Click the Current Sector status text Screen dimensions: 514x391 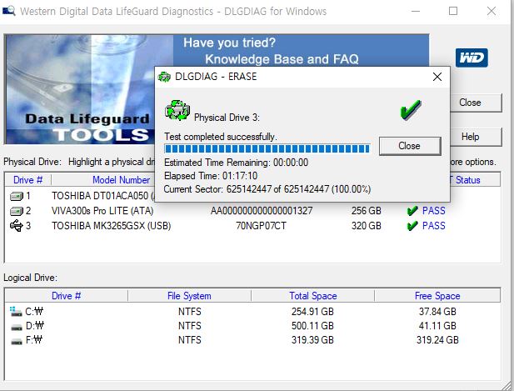pyautogui.click(x=267, y=189)
